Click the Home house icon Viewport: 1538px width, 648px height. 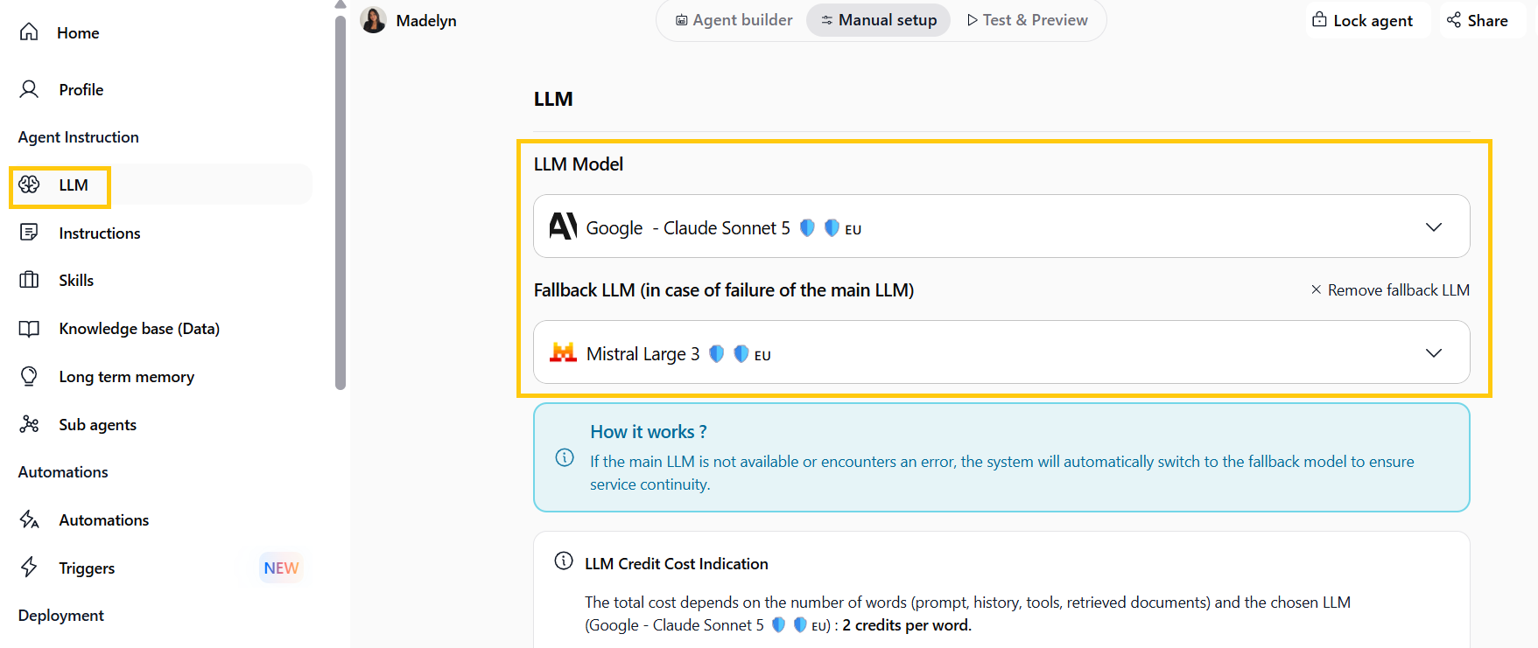(x=29, y=32)
